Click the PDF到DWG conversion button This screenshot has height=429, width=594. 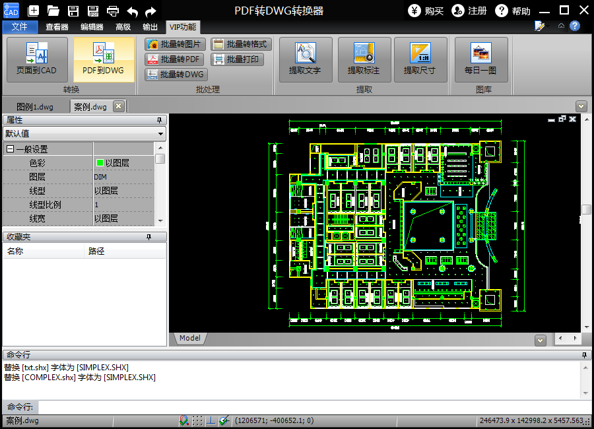pyautogui.click(x=104, y=59)
